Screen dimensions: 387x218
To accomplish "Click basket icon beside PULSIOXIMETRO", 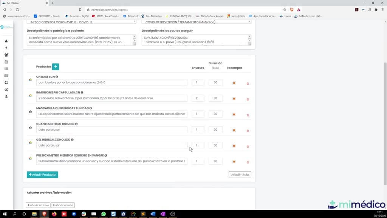I will pos(30,159).
